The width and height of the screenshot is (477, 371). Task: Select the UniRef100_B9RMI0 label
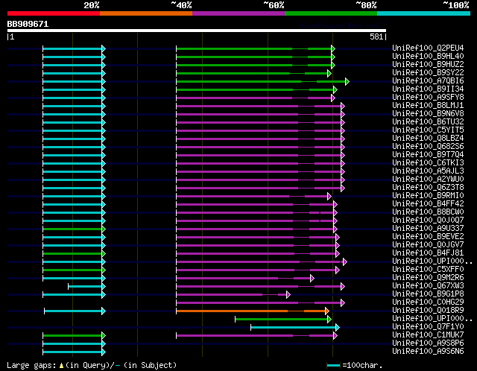pos(428,195)
